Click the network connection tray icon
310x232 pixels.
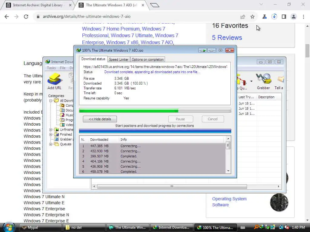(x=281, y=227)
